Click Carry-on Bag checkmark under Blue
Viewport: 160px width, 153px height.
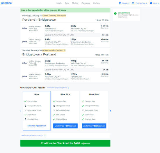click(x=26, y=101)
